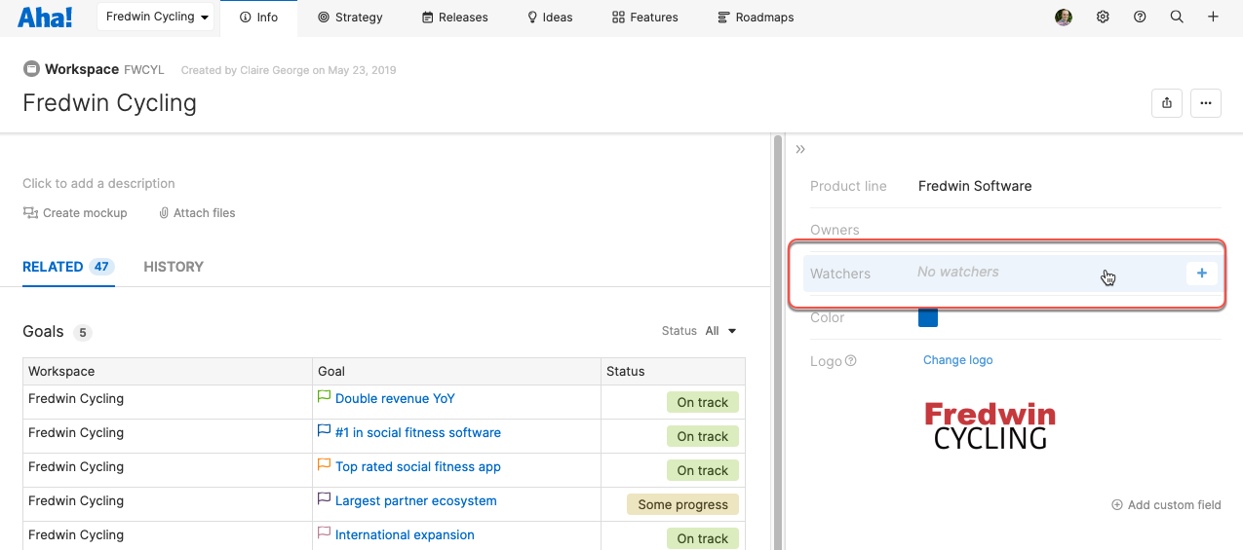Click the Aha! logo
The height and width of the screenshot is (550, 1243).
pyautogui.click(x=45, y=18)
